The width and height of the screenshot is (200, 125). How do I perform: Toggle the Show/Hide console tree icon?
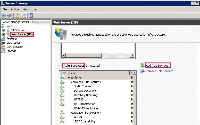[x=24, y=15]
